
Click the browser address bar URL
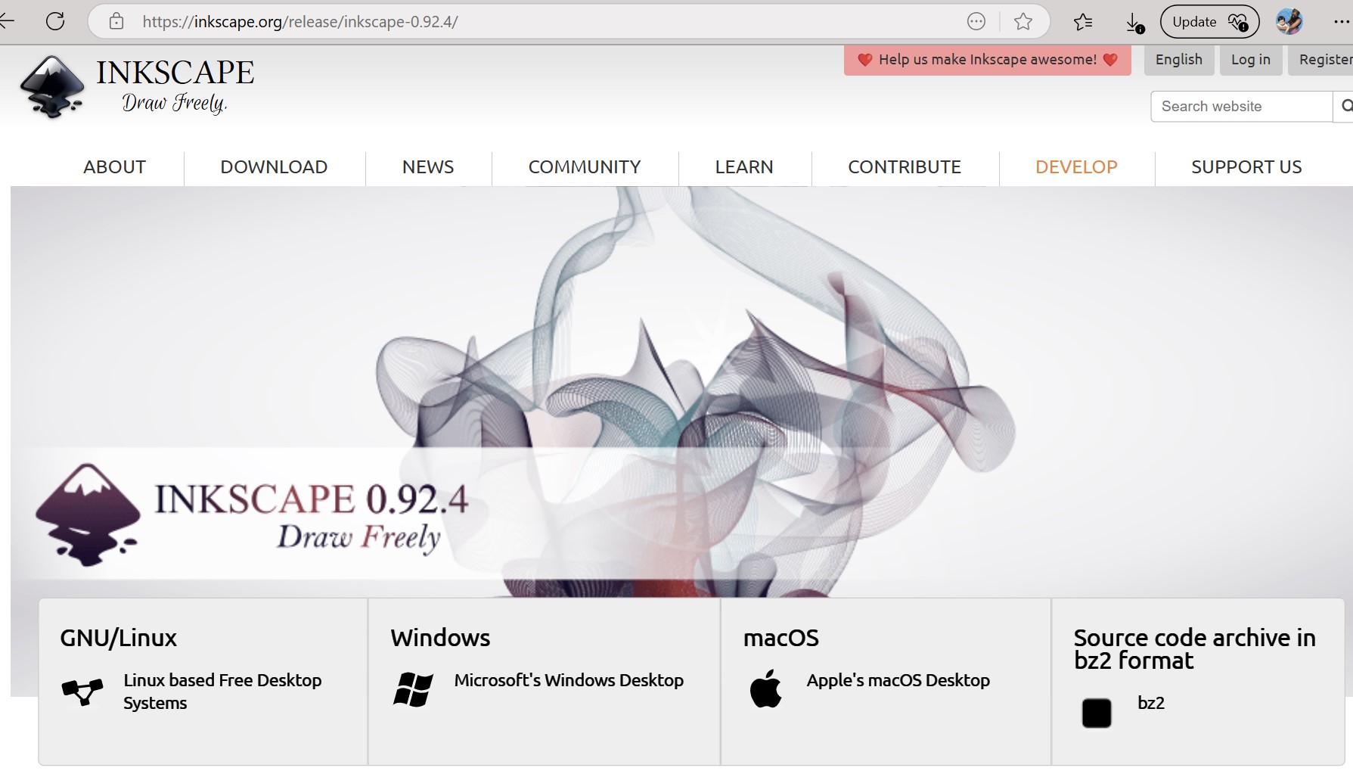300,22
